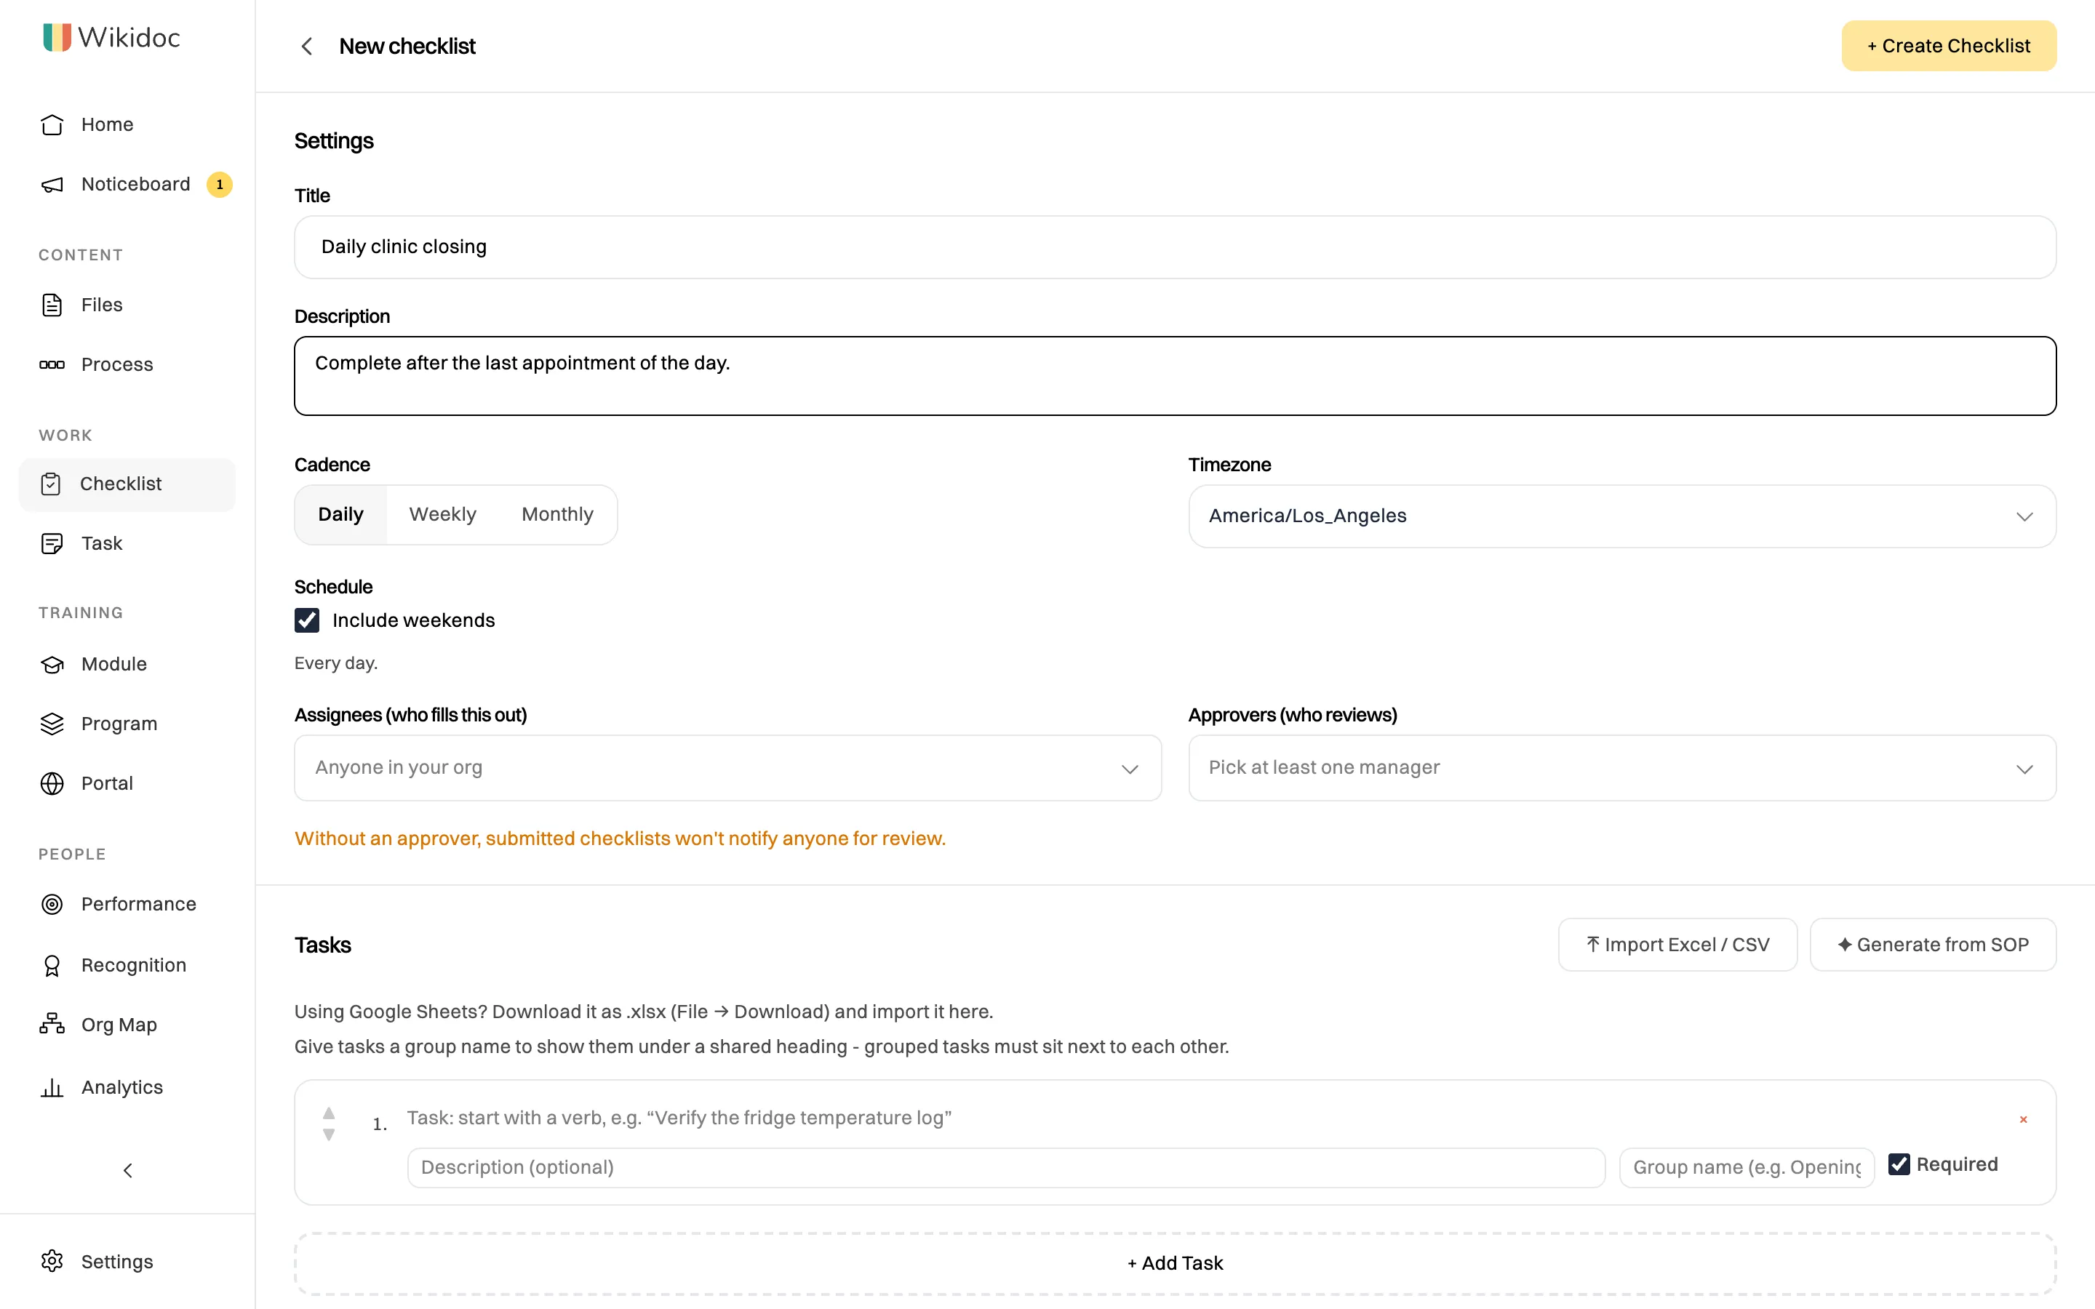Click the Title input field
Viewport: 2095px width, 1309px height.
coord(1175,247)
